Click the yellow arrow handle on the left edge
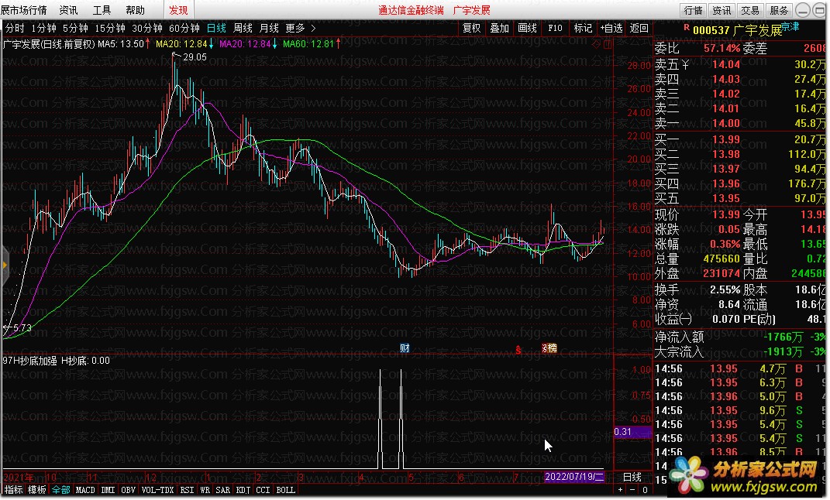Viewport: 830px width, 500px height. (5, 265)
